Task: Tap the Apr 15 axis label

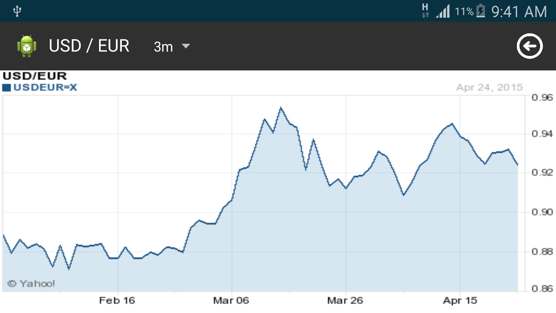Action: [x=460, y=300]
